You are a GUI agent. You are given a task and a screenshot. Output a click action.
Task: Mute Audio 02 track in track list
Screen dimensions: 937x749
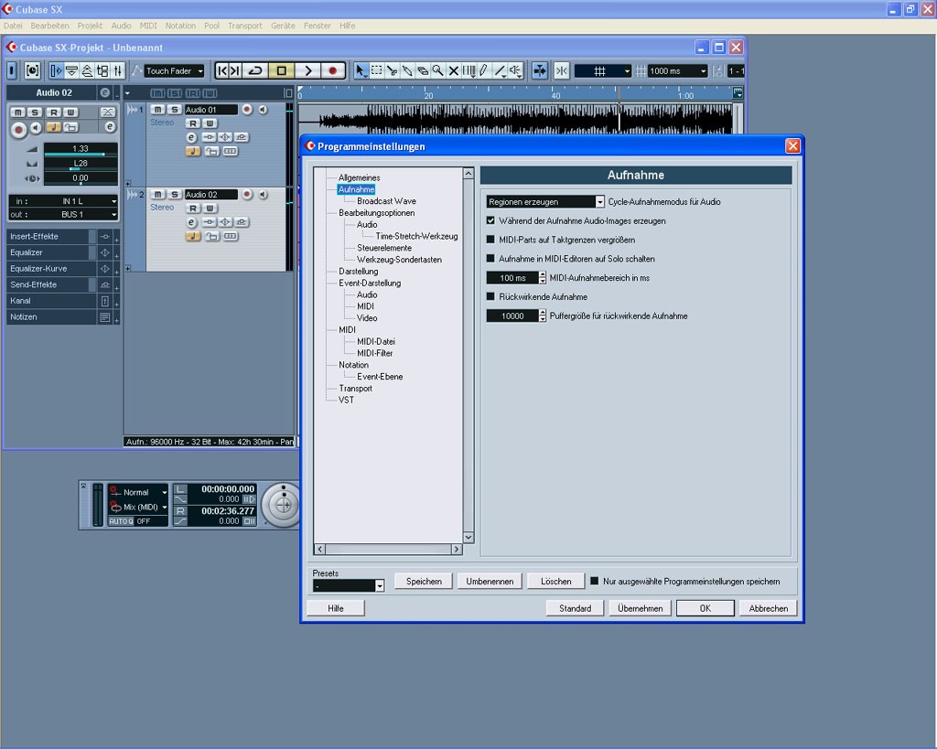(x=157, y=194)
